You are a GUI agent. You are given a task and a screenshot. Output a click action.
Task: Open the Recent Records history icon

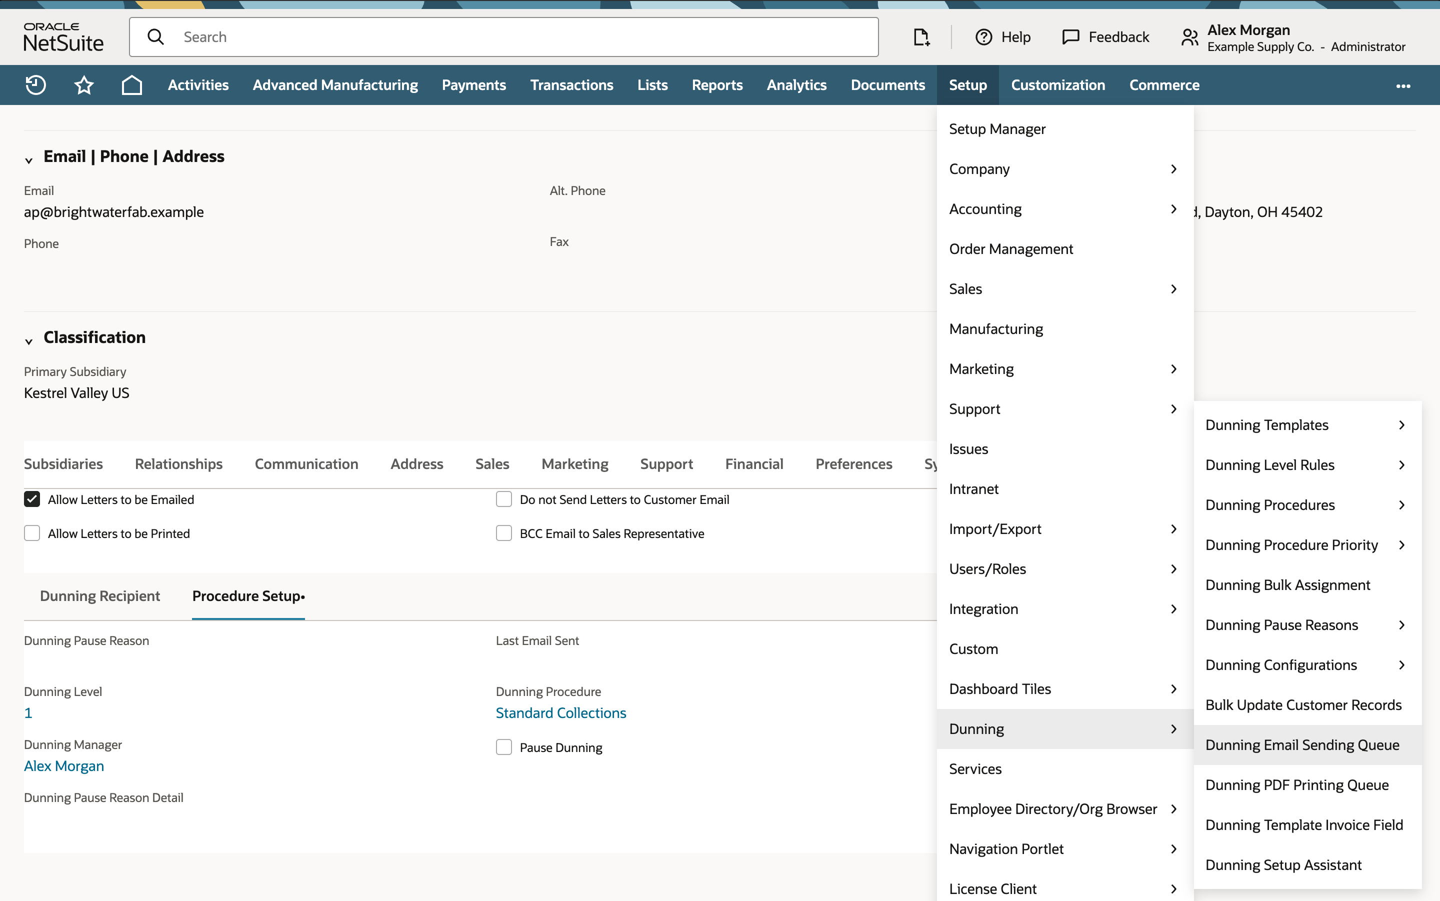(x=35, y=85)
